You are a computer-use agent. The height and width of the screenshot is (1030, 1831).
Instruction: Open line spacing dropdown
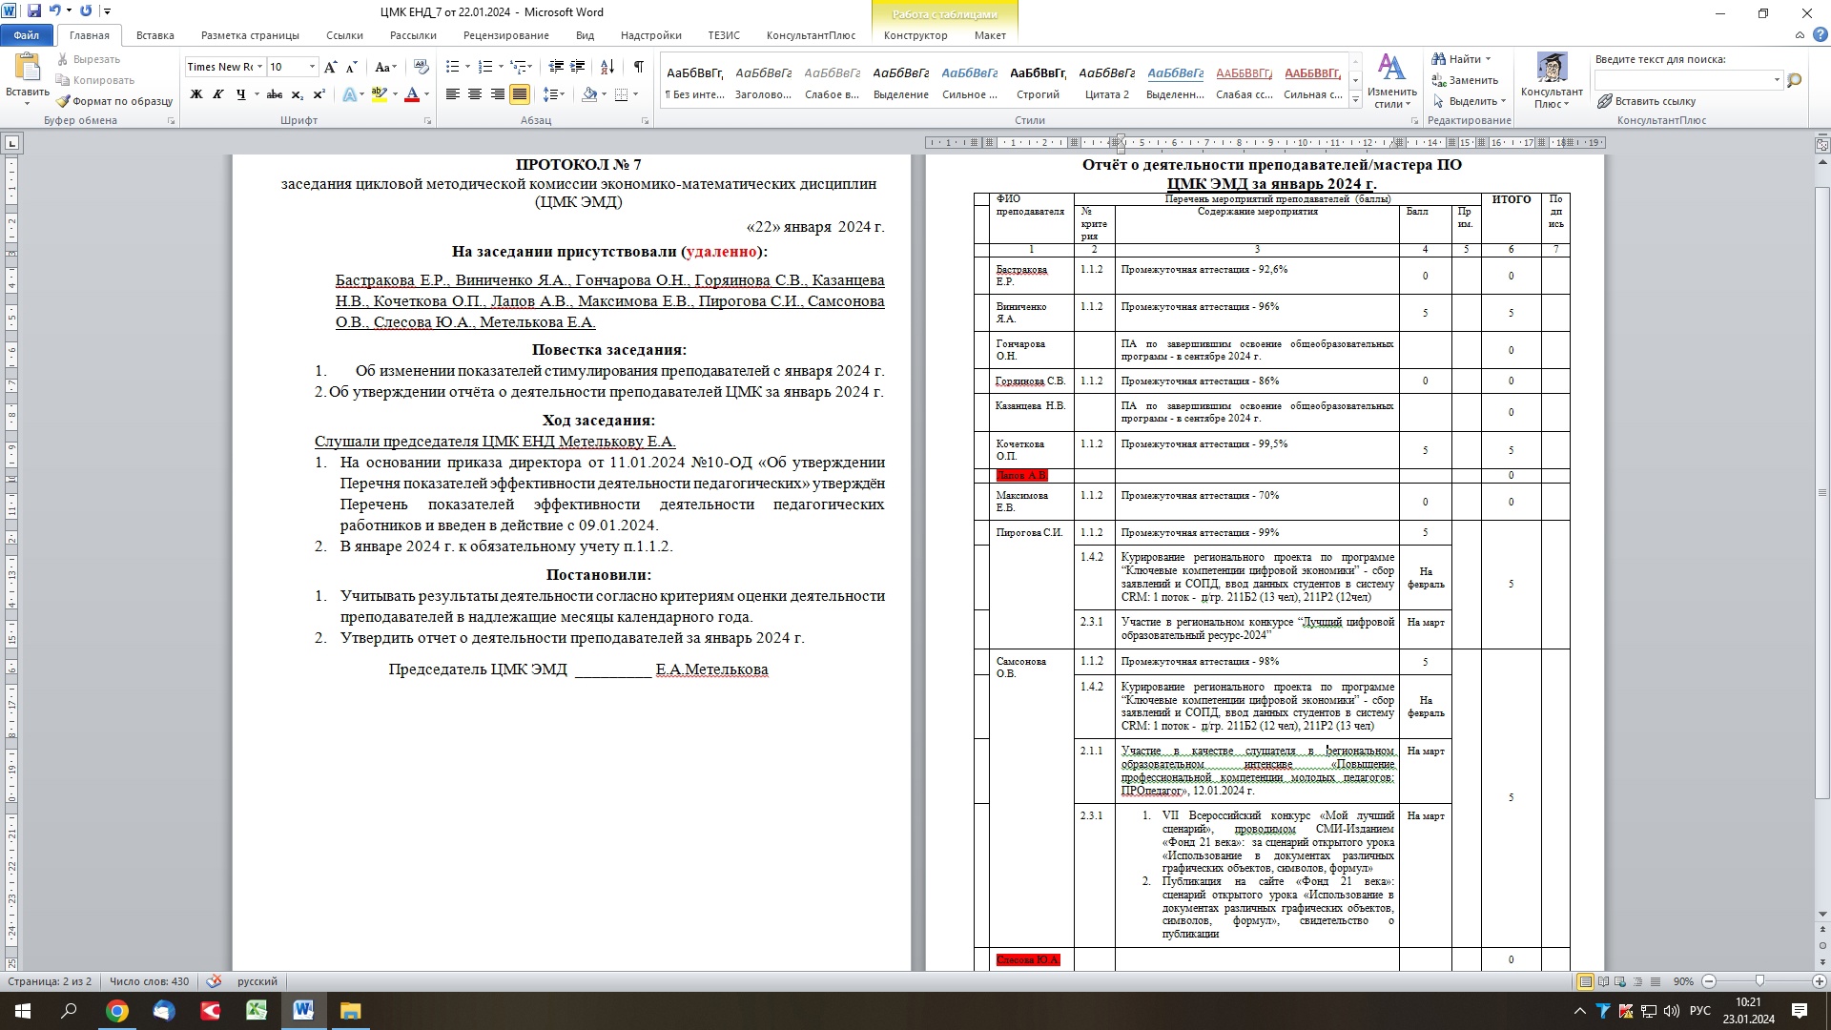553,94
